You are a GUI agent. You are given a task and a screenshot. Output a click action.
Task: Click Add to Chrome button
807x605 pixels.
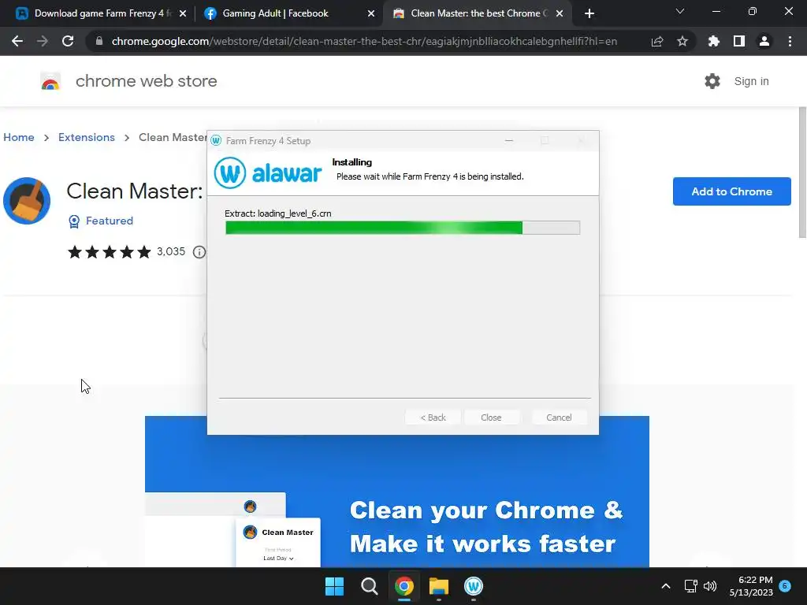(x=732, y=191)
